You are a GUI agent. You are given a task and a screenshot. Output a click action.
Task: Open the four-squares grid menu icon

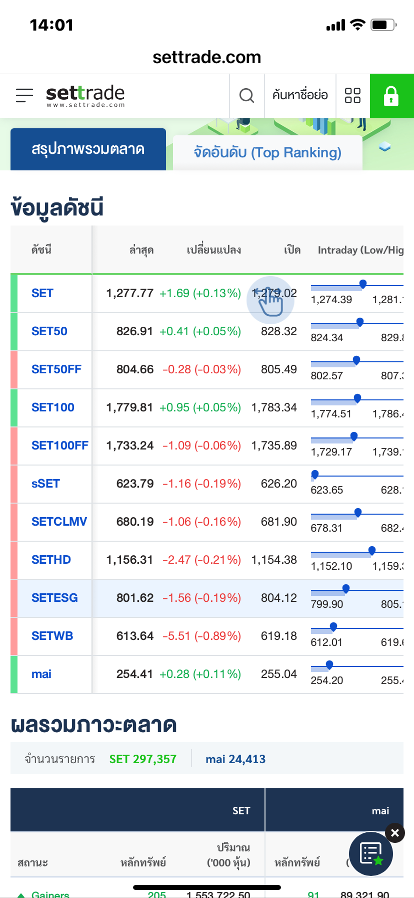pos(352,95)
